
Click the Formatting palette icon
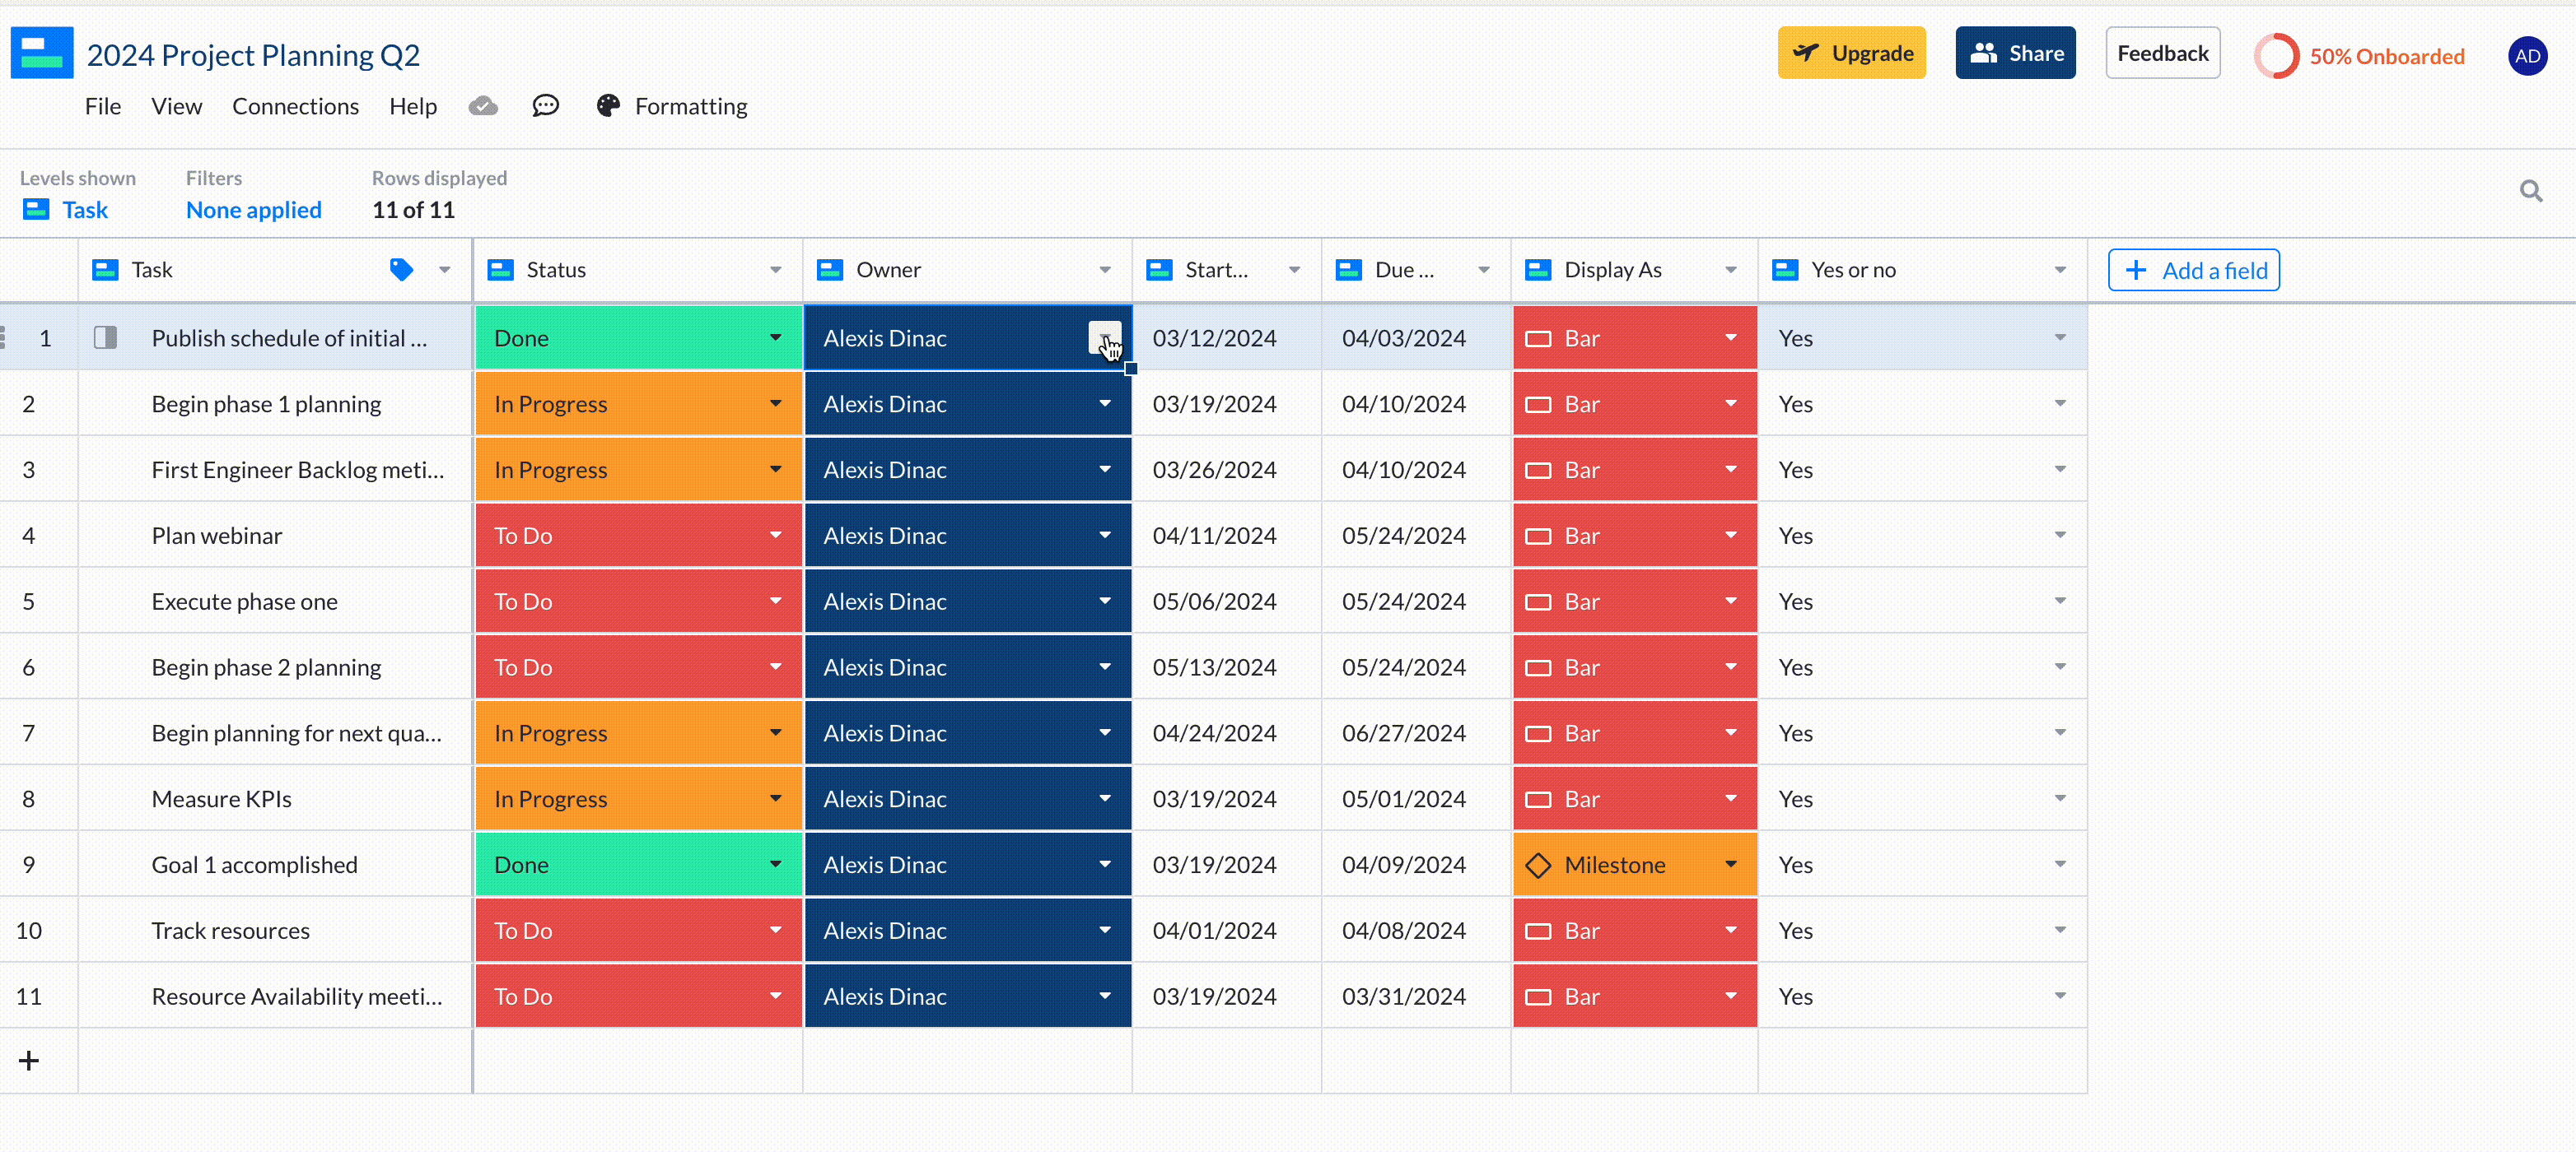(x=608, y=106)
